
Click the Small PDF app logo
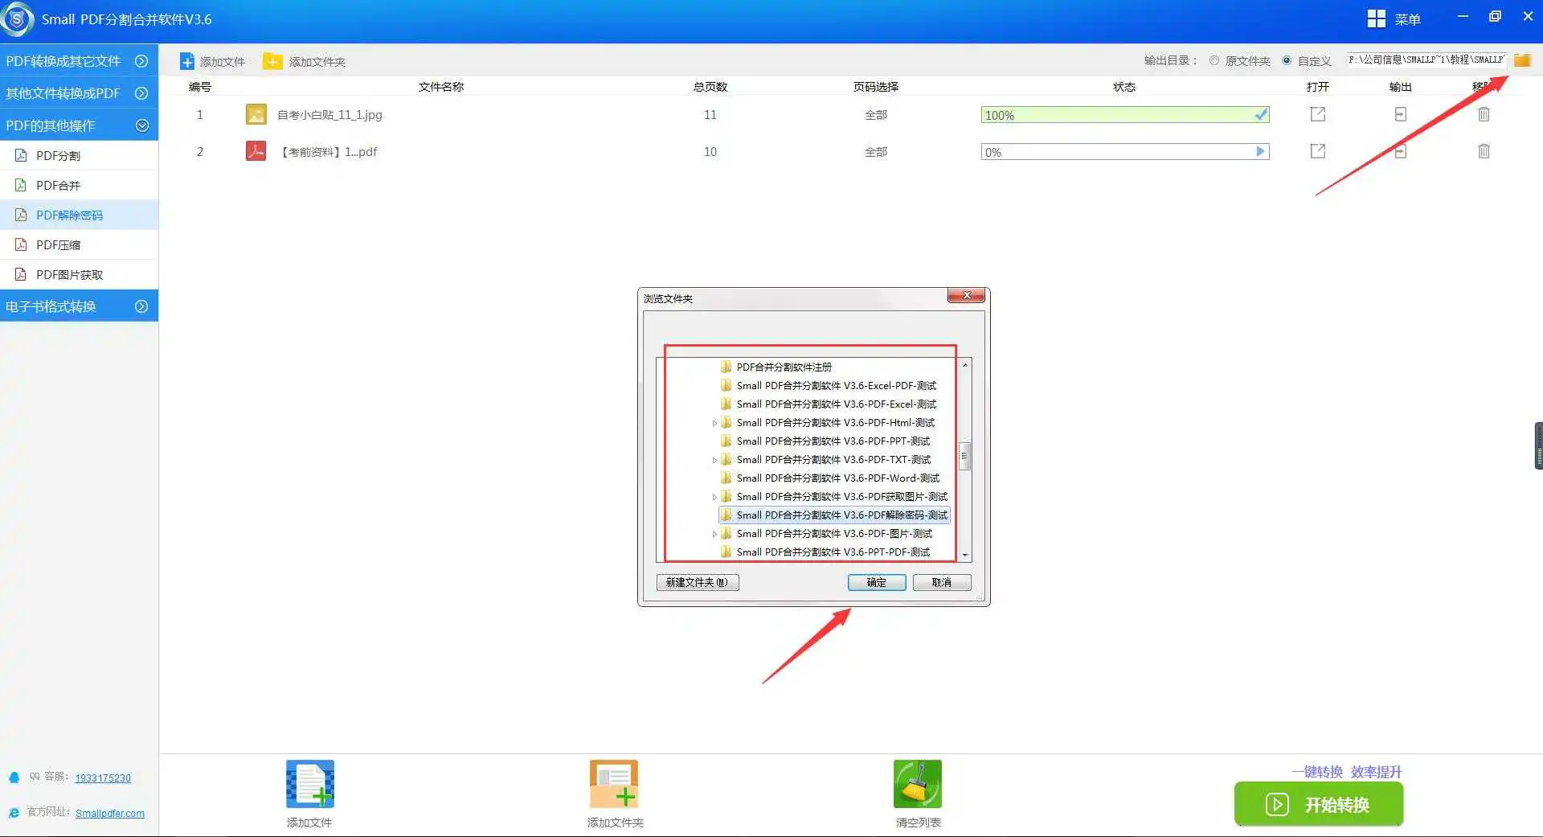(x=17, y=18)
